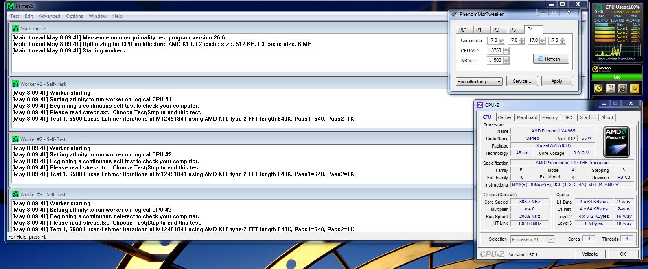
Task: Switch to the P1 tab in PhenomMsrTweaker
Action: tap(482, 30)
